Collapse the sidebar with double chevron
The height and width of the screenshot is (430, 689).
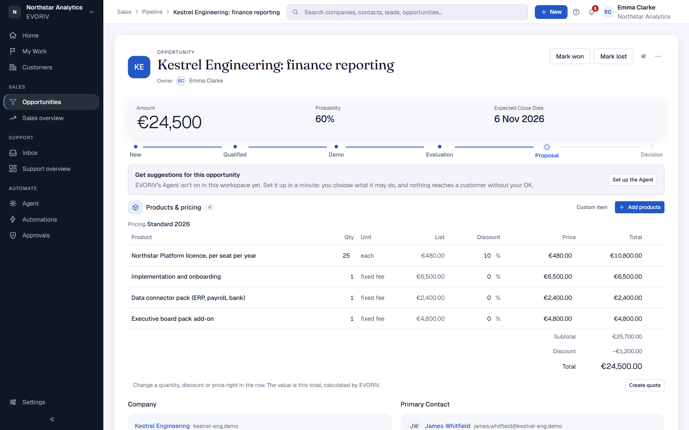[52, 419]
